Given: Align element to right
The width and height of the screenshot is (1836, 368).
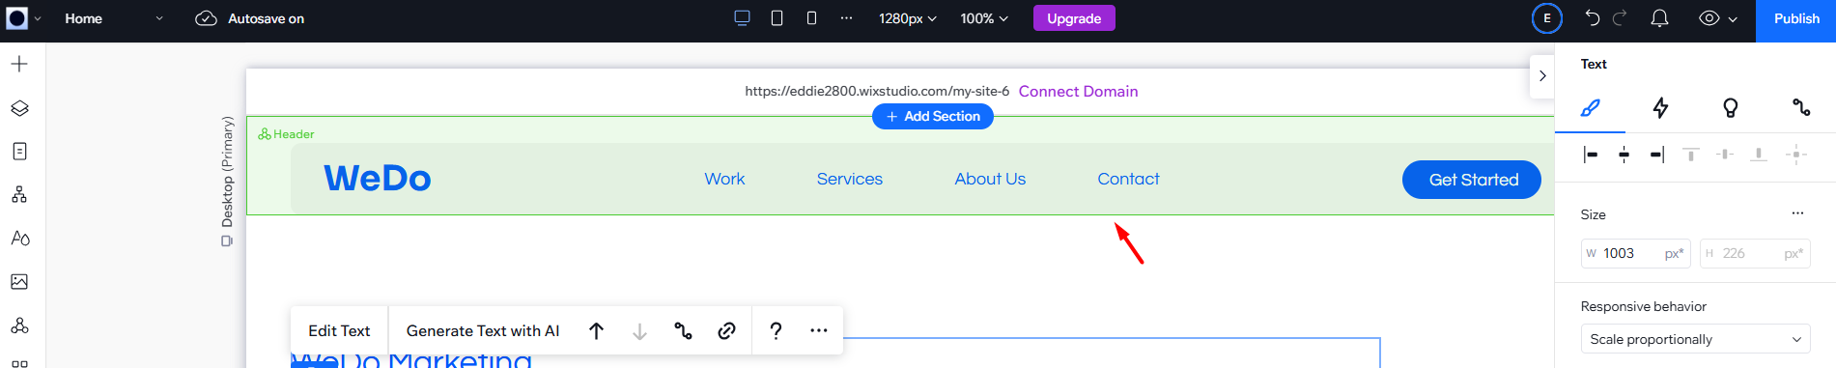Looking at the screenshot, I should (x=1657, y=155).
